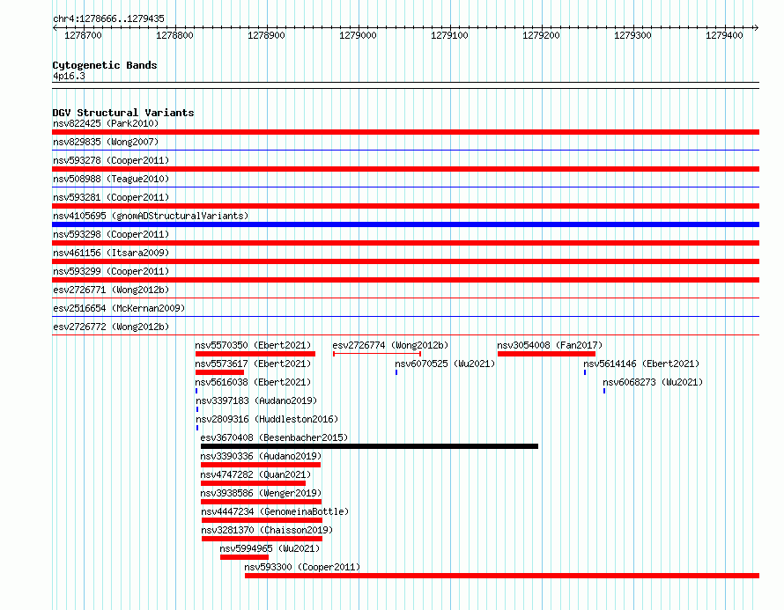This screenshot has width=784, height=610.
Task: Open nsv5573617 (Ebert2021) label
Action: coord(253,364)
